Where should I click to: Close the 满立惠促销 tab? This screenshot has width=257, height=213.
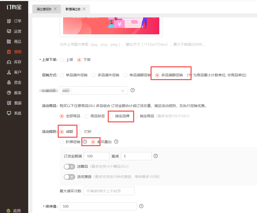(x=55, y=9)
